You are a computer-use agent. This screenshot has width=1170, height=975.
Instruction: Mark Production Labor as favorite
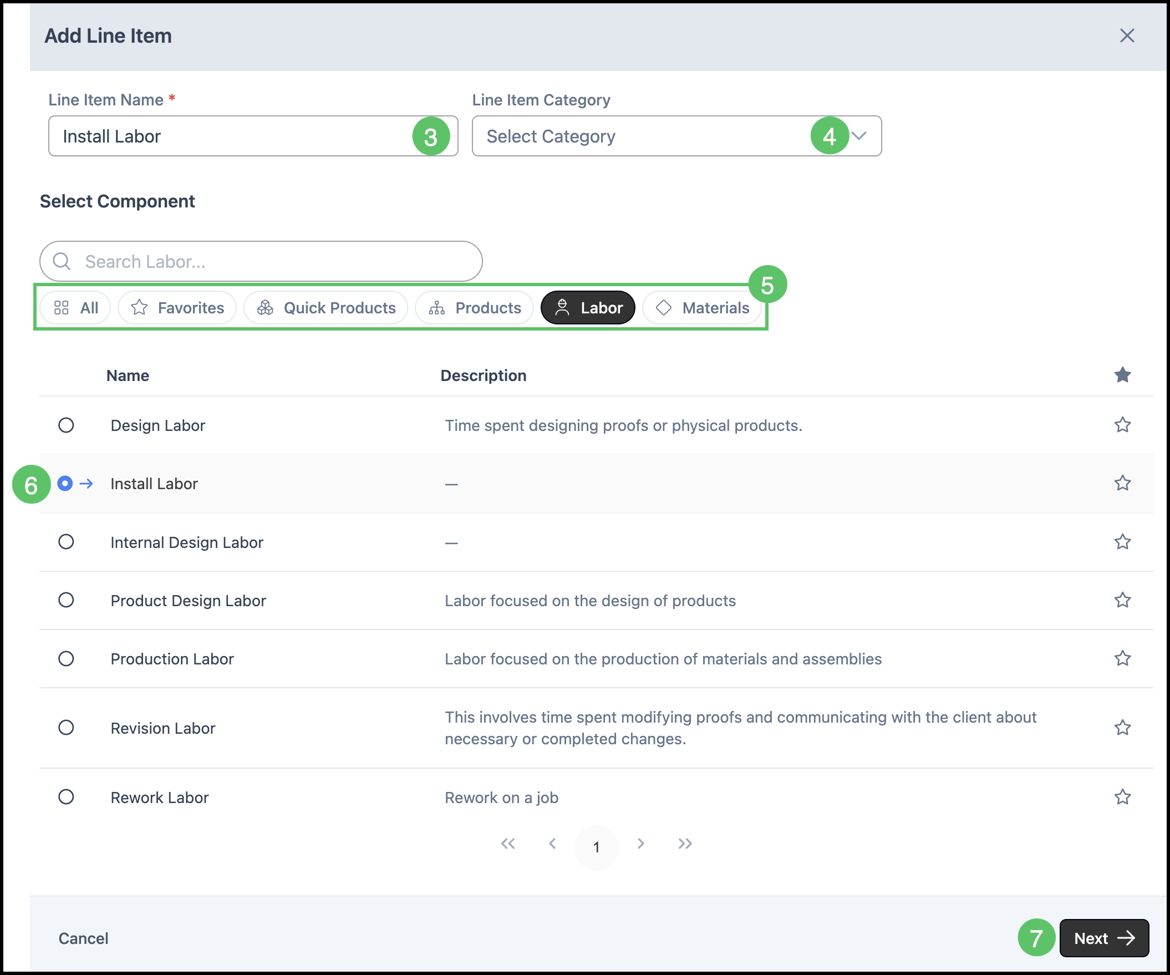pos(1122,658)
